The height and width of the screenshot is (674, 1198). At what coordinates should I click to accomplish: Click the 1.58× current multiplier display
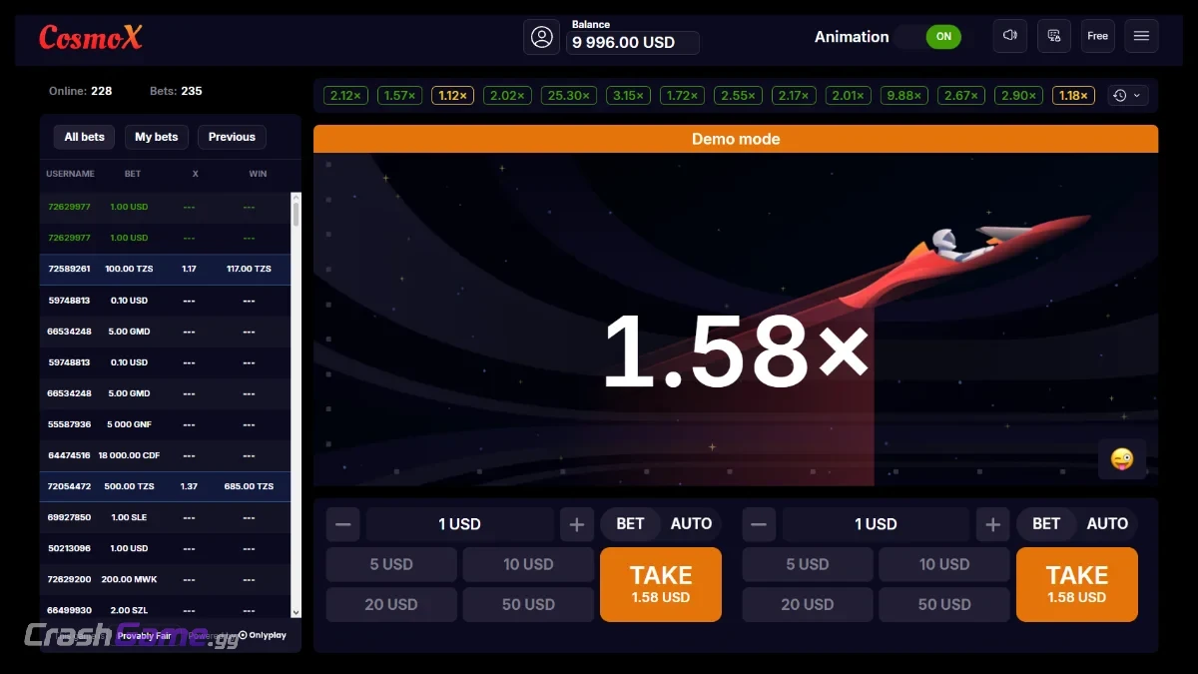tap(736, 350)
